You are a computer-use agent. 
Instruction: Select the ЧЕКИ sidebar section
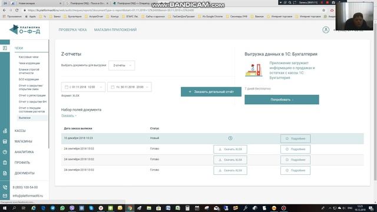coord(19,48)
